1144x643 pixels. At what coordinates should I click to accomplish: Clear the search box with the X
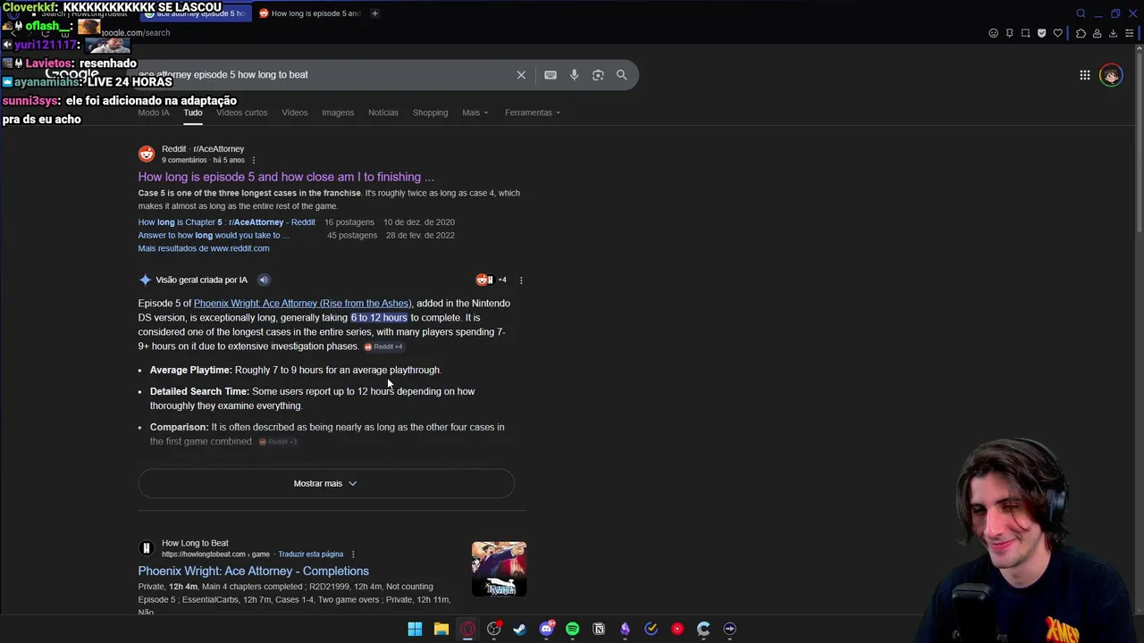521,75
